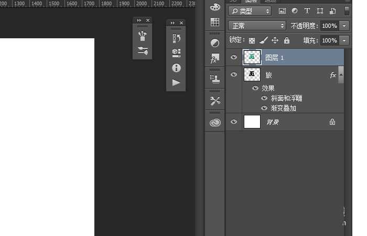Open the Creative Cloud Libraries panel icon
This screenshot has width=367, height=236.
[215, 122]
